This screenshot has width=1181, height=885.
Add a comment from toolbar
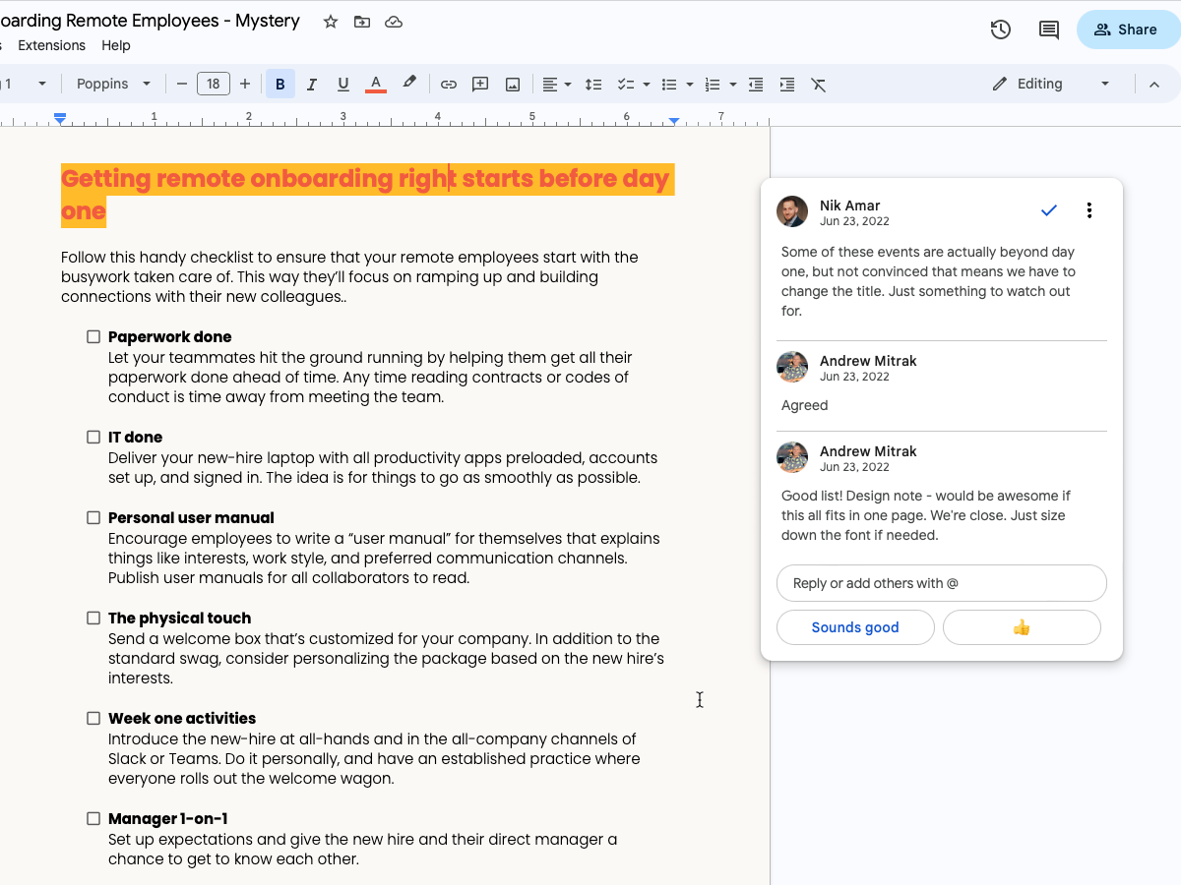click(480, 85)
